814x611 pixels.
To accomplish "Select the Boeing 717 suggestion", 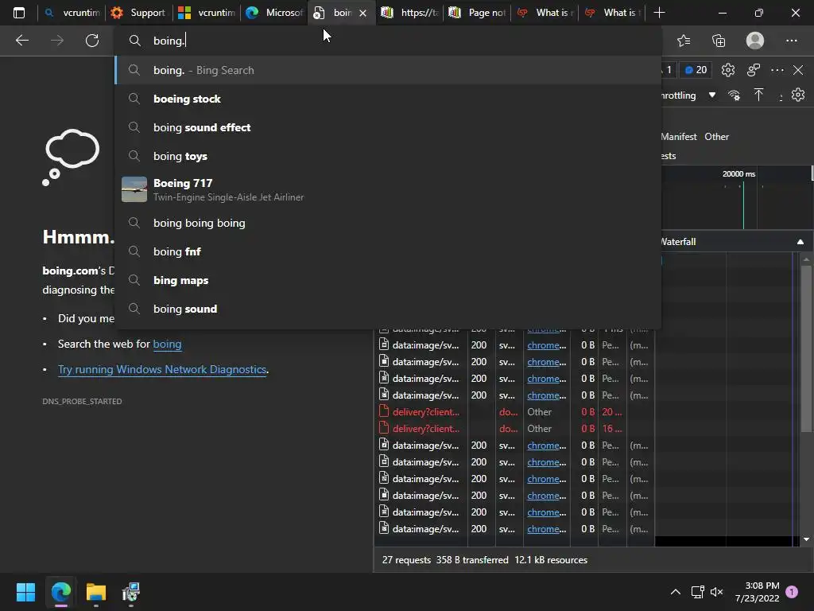I will pos(388,189).
